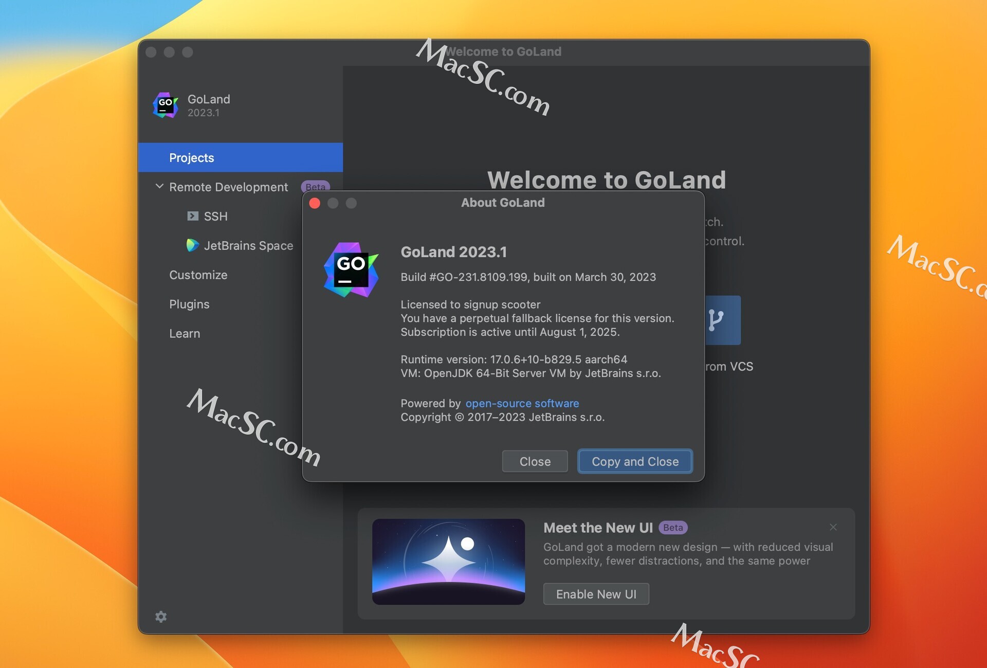Open the Customize tab
The height and width of the screenshot is (668, 987).
pos(198,275)
